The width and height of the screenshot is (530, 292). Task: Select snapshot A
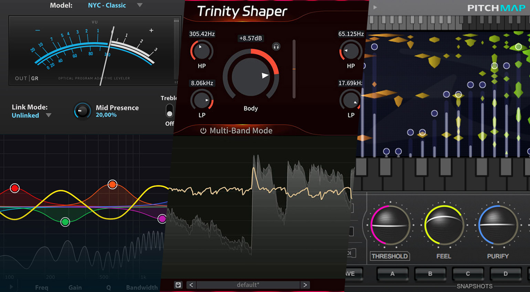[392, 274]
